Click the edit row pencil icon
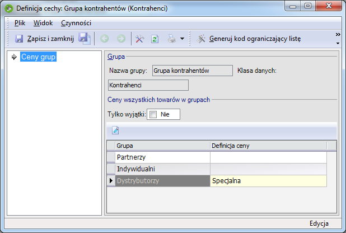This screenshot has height=233, width=346. pos(115,131)
